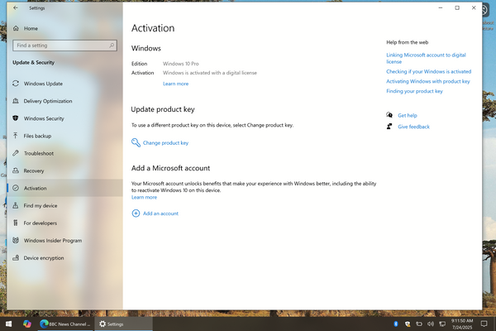Select the Delivery Optimization icon
The width and height of the screenshot is (496, 331).
click(x=16, y=101)
